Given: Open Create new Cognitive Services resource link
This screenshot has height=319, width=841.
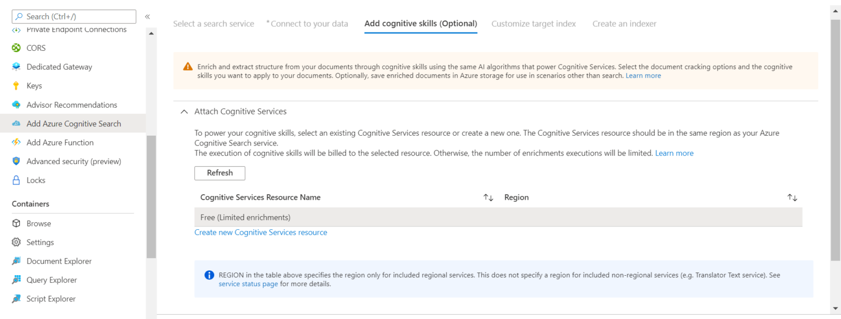Looking at the screenshot, I should [x=261, y=232].
